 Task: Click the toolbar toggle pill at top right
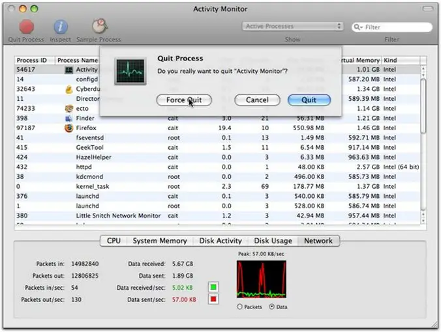click(428, 9)
